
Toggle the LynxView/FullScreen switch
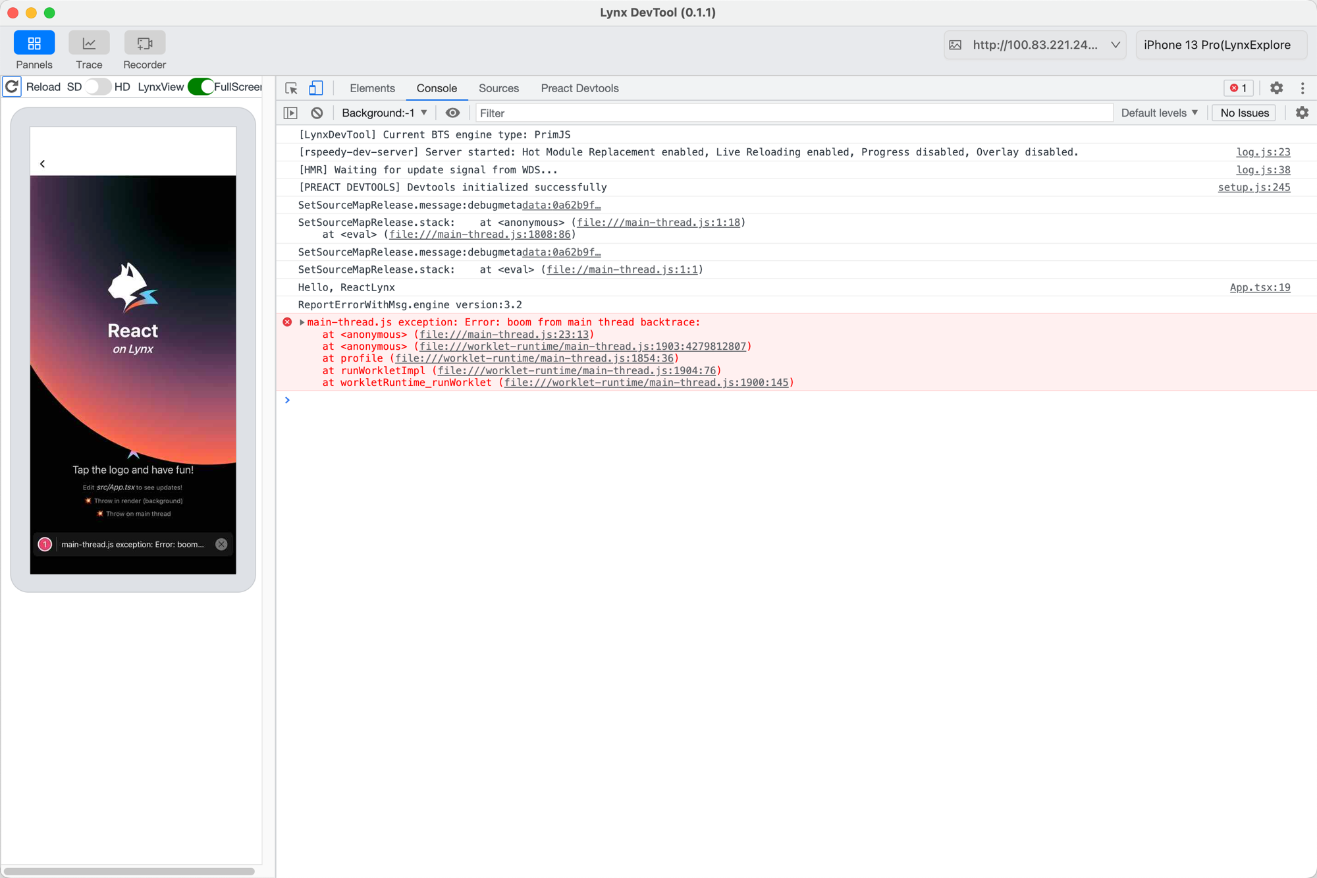click(200, 87)
